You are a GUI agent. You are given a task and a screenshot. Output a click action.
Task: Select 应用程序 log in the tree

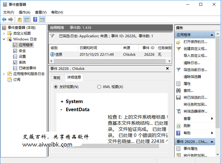pyautogui.click(x=26, y=45)
